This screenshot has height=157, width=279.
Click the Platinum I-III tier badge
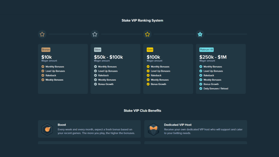(206, 50)
